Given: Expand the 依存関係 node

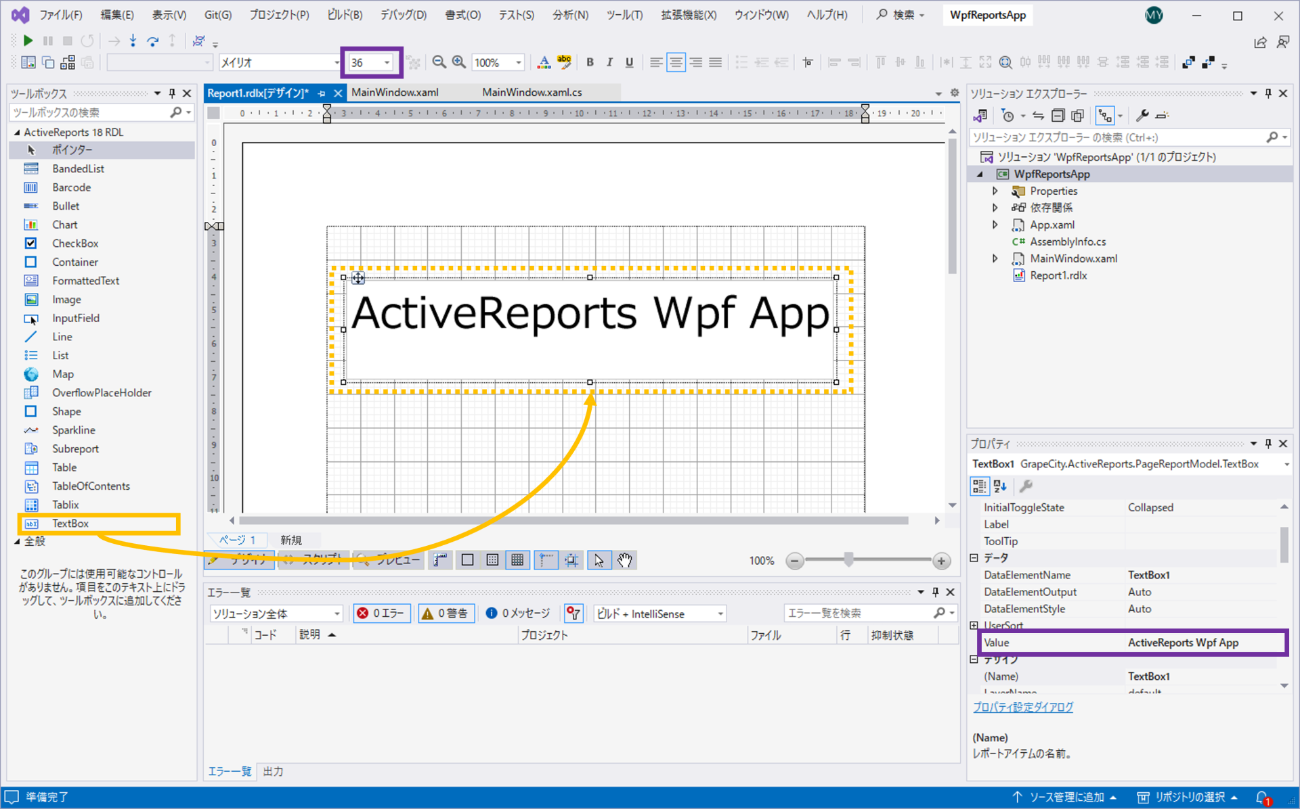Looking at the screenshot, I should click(995, 208).
